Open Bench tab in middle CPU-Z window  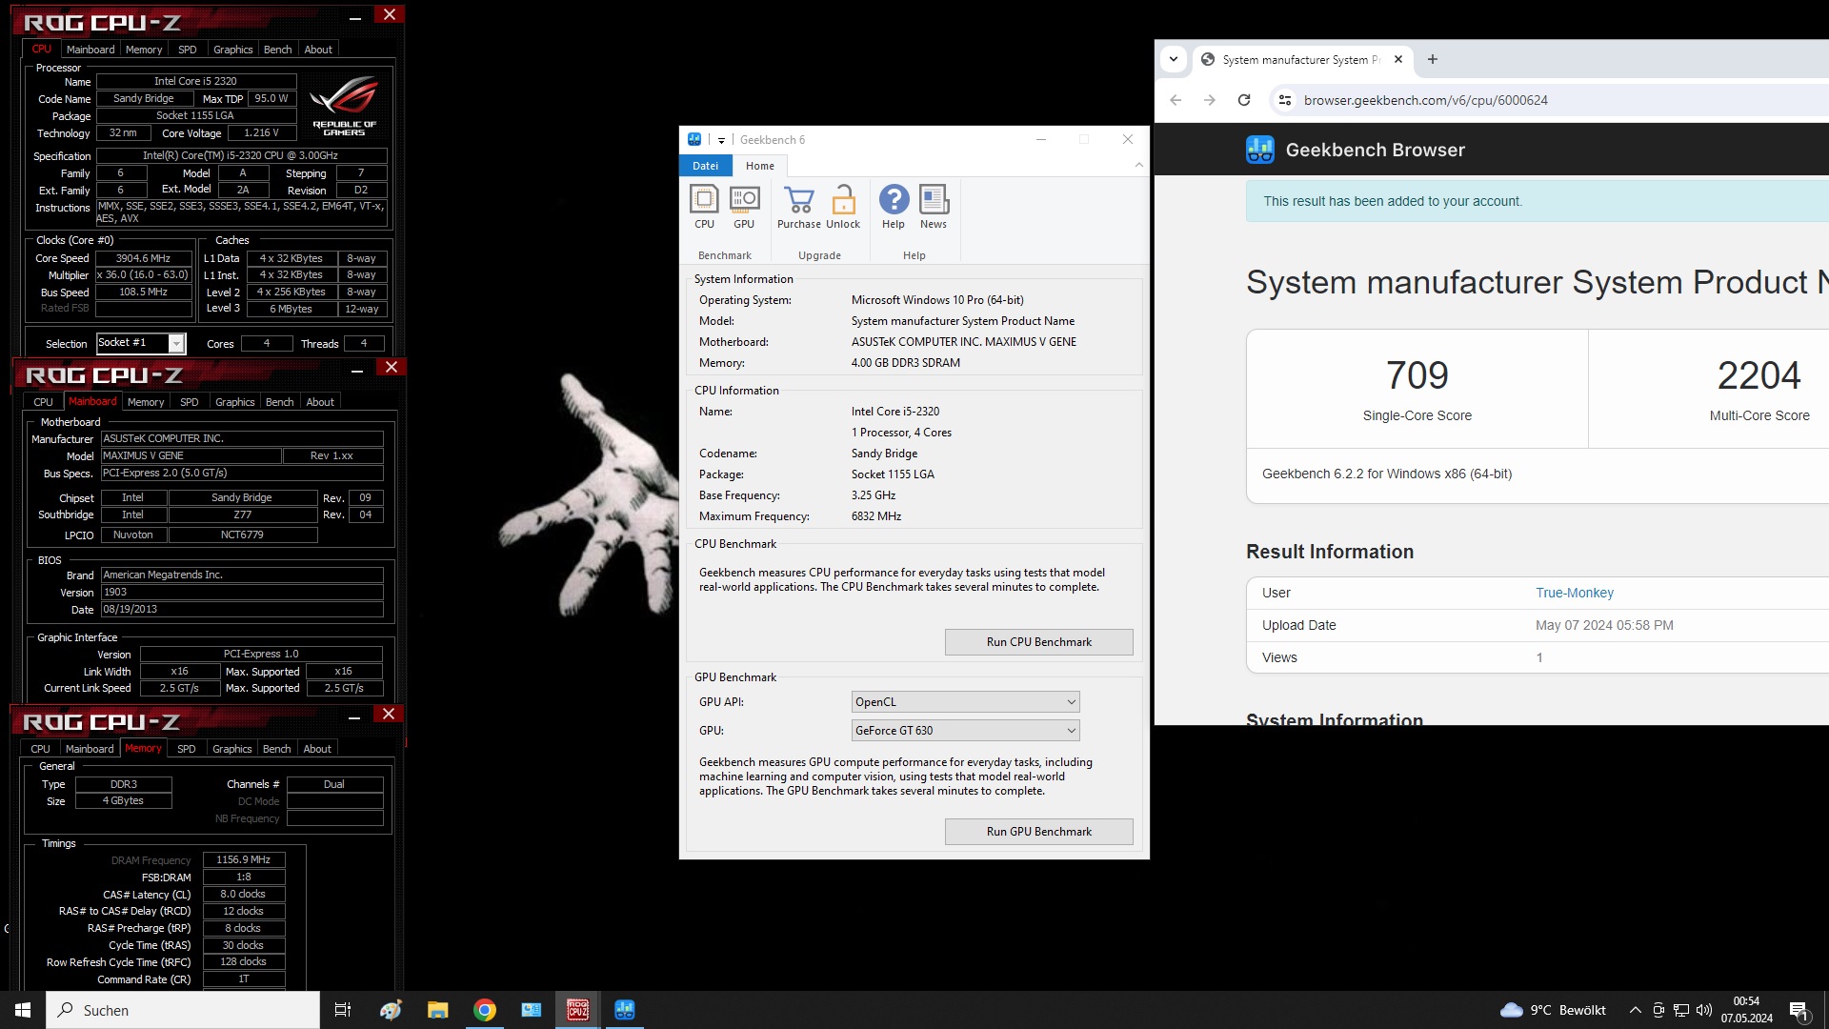(280, 402)
